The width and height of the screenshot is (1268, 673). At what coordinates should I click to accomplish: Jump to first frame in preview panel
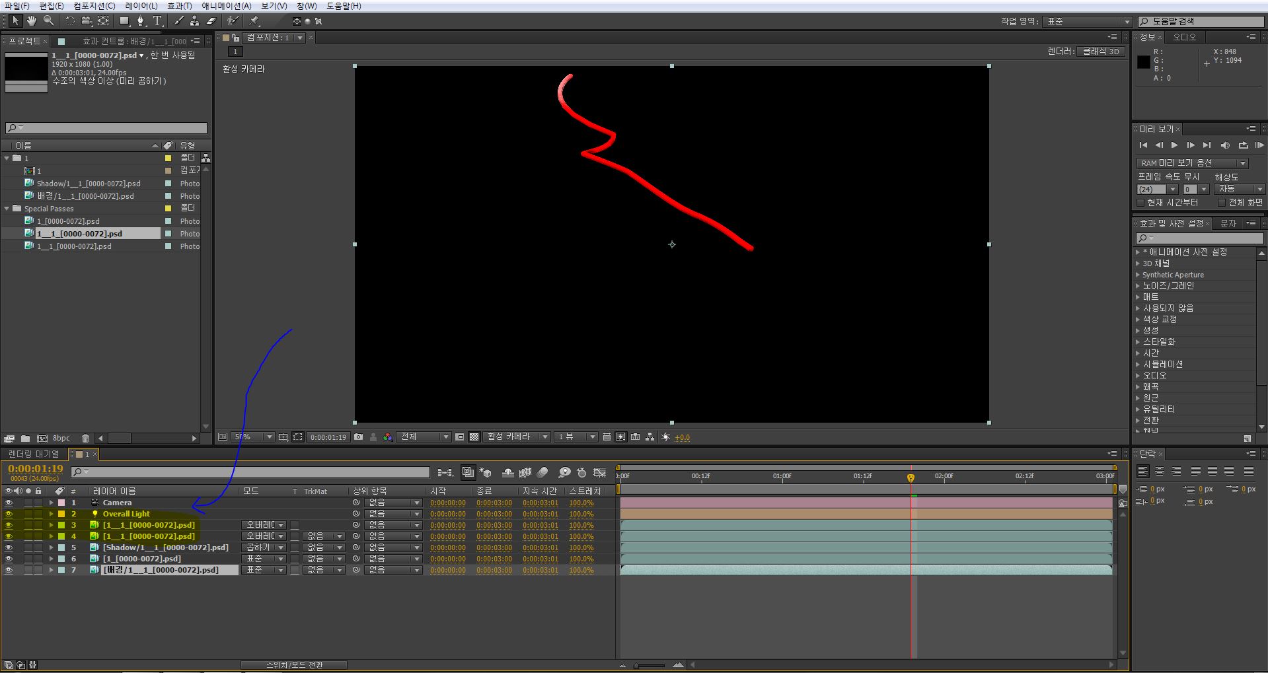coord(1143,145)
